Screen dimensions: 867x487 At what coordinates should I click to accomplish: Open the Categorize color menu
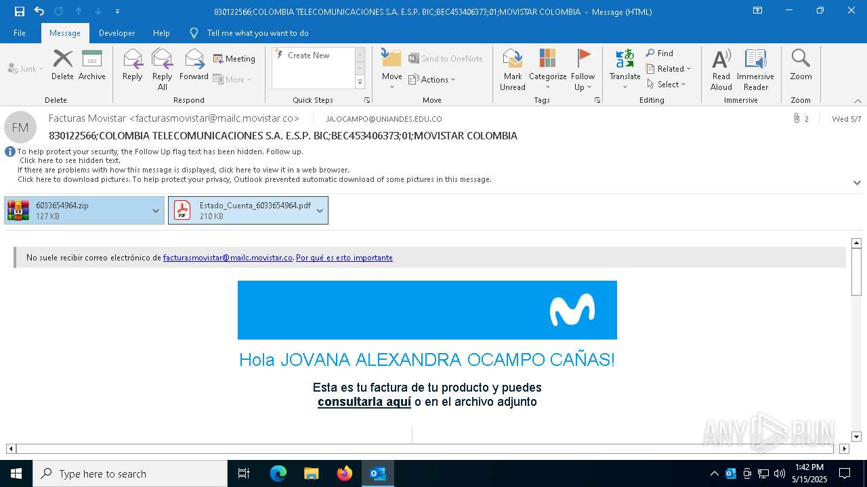[x=548, y=70]
